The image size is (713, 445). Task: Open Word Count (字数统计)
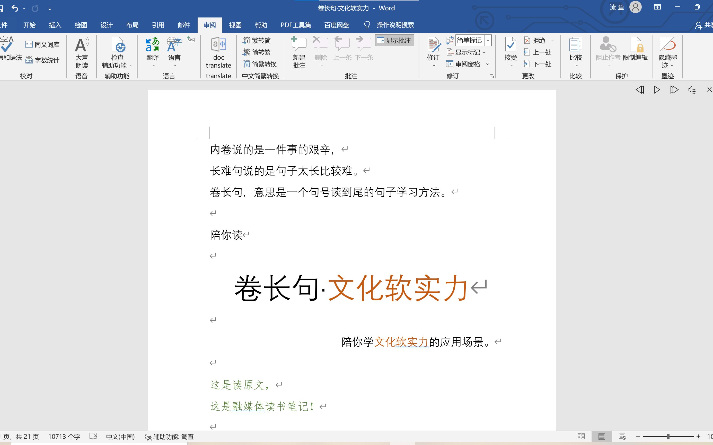pyautogui.click(x=42, y=60)
